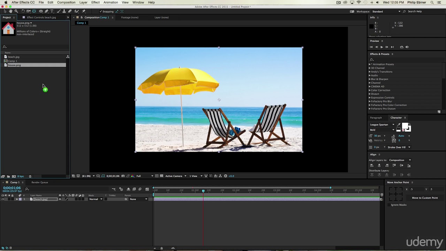Select the Eraser tool
Image resolution: width=446 pixels, height=251 pixels.
click(x=70, y=11)
